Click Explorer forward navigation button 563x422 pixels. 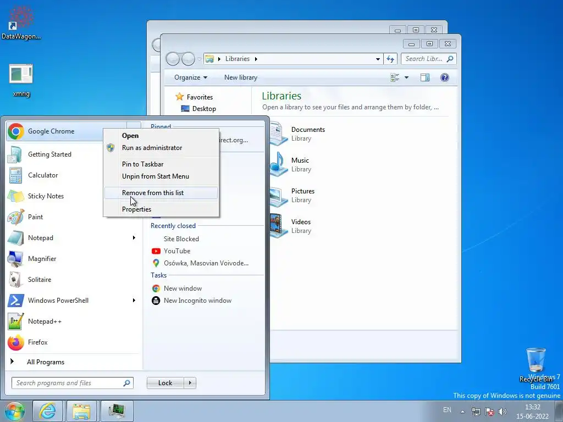(x=188, y=59)
